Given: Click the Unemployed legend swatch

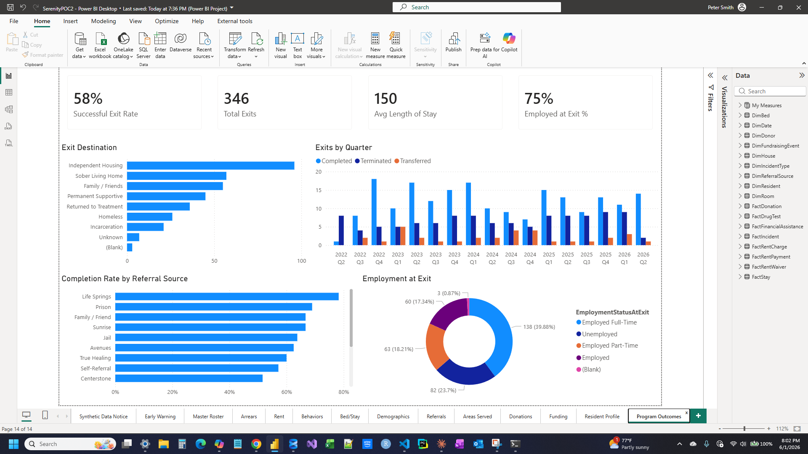Looking at the screenshot, I should [x=579, y=334].
